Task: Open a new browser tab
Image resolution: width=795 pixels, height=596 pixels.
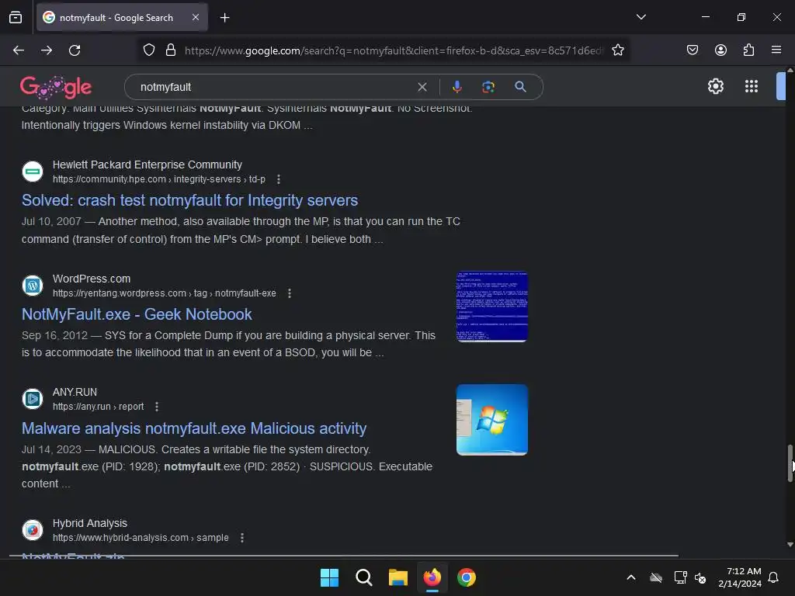Action: (224, 18)
